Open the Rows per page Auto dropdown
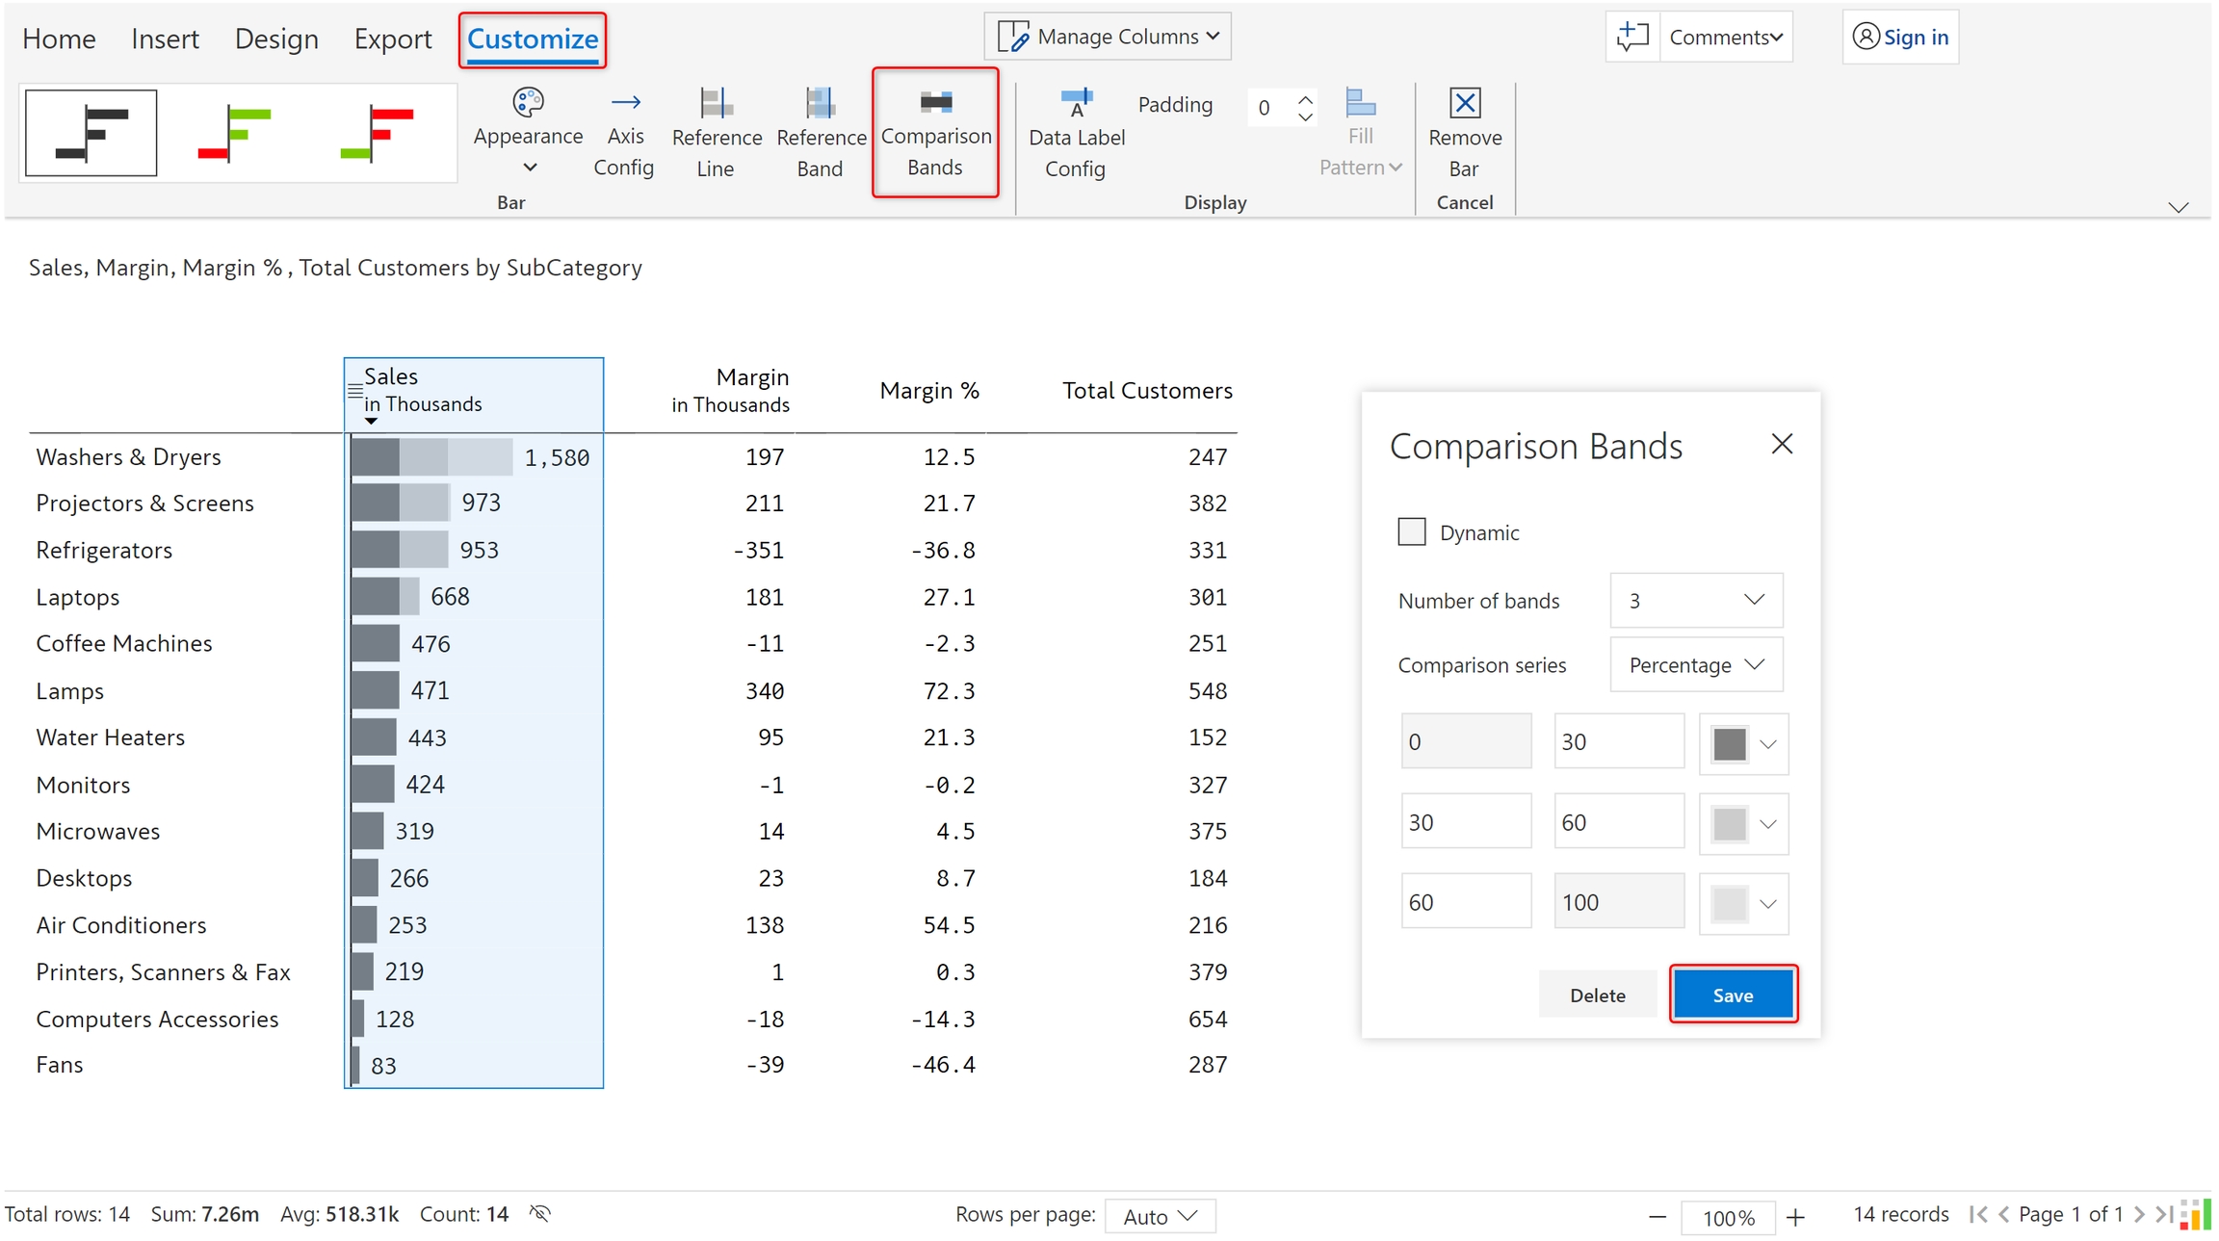Screen dimensions: 2219x1241 1160,1216
